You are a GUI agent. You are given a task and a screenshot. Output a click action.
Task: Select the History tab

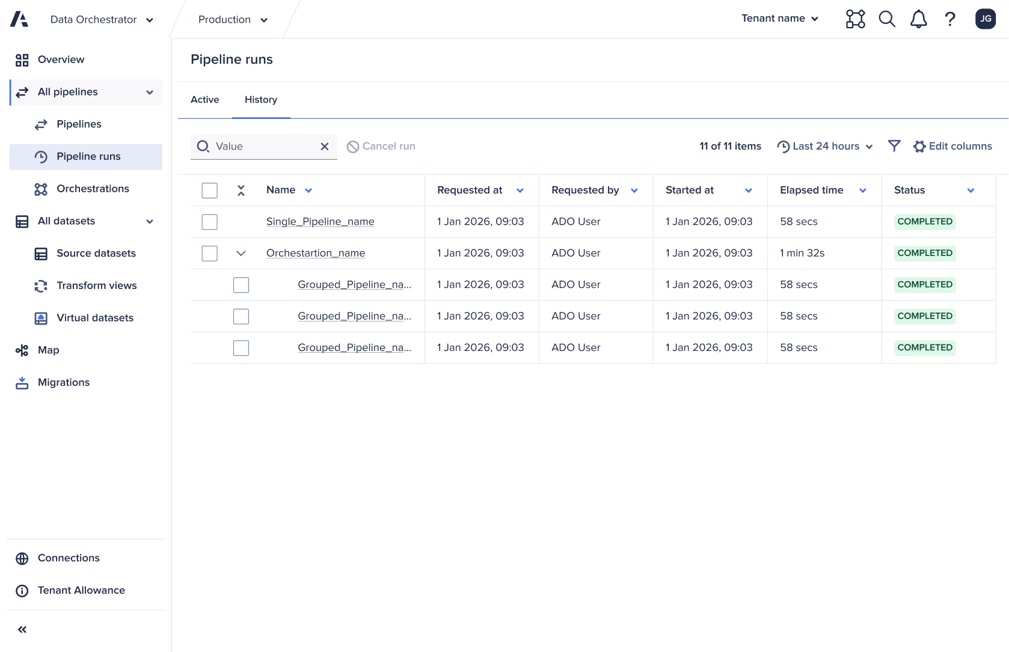click(261, 100)
